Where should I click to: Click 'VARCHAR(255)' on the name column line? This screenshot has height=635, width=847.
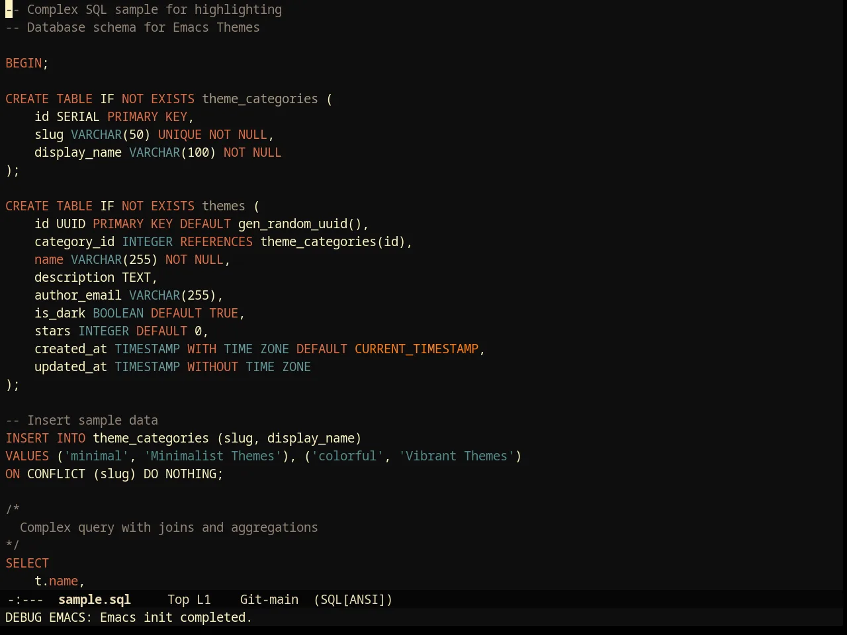(x=114, y=259)
